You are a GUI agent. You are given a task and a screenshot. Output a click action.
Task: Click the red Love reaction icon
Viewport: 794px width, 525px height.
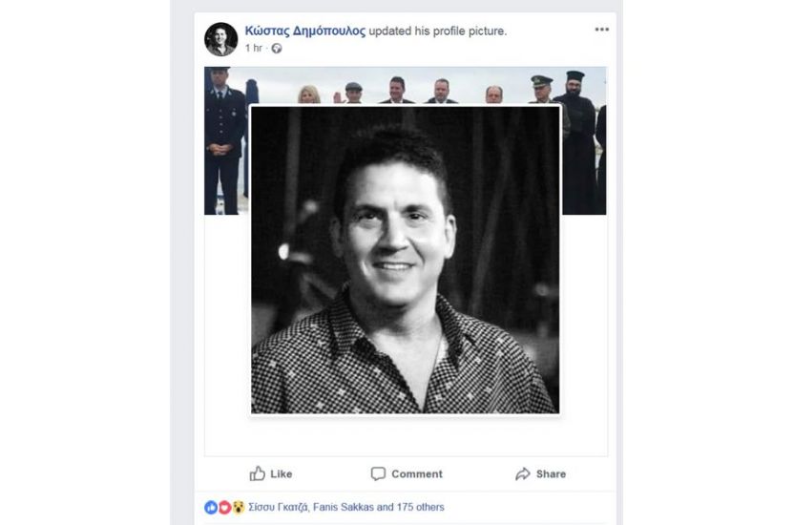(224, 507)
